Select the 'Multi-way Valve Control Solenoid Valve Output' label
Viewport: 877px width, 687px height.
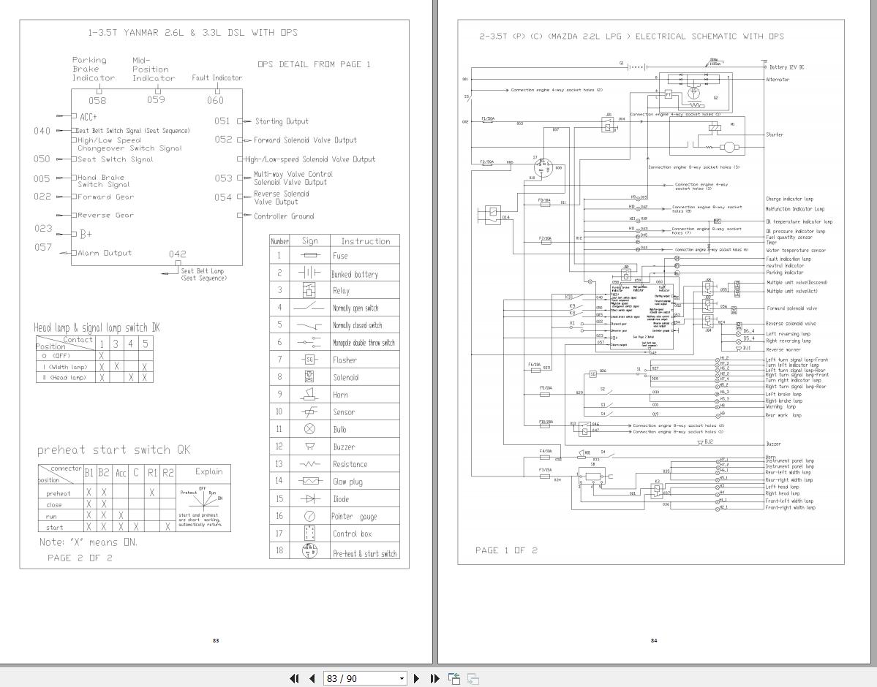(x=293, y=178)
